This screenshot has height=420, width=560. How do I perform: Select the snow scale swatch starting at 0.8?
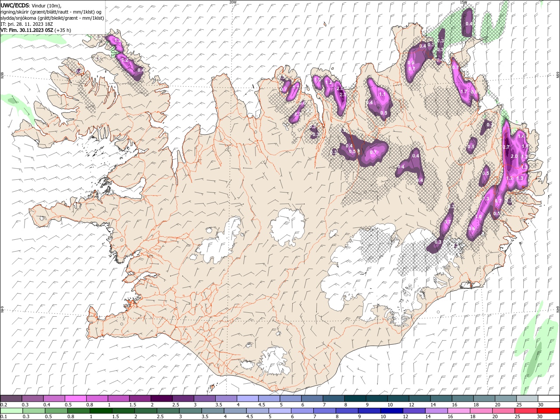(97, 399)
